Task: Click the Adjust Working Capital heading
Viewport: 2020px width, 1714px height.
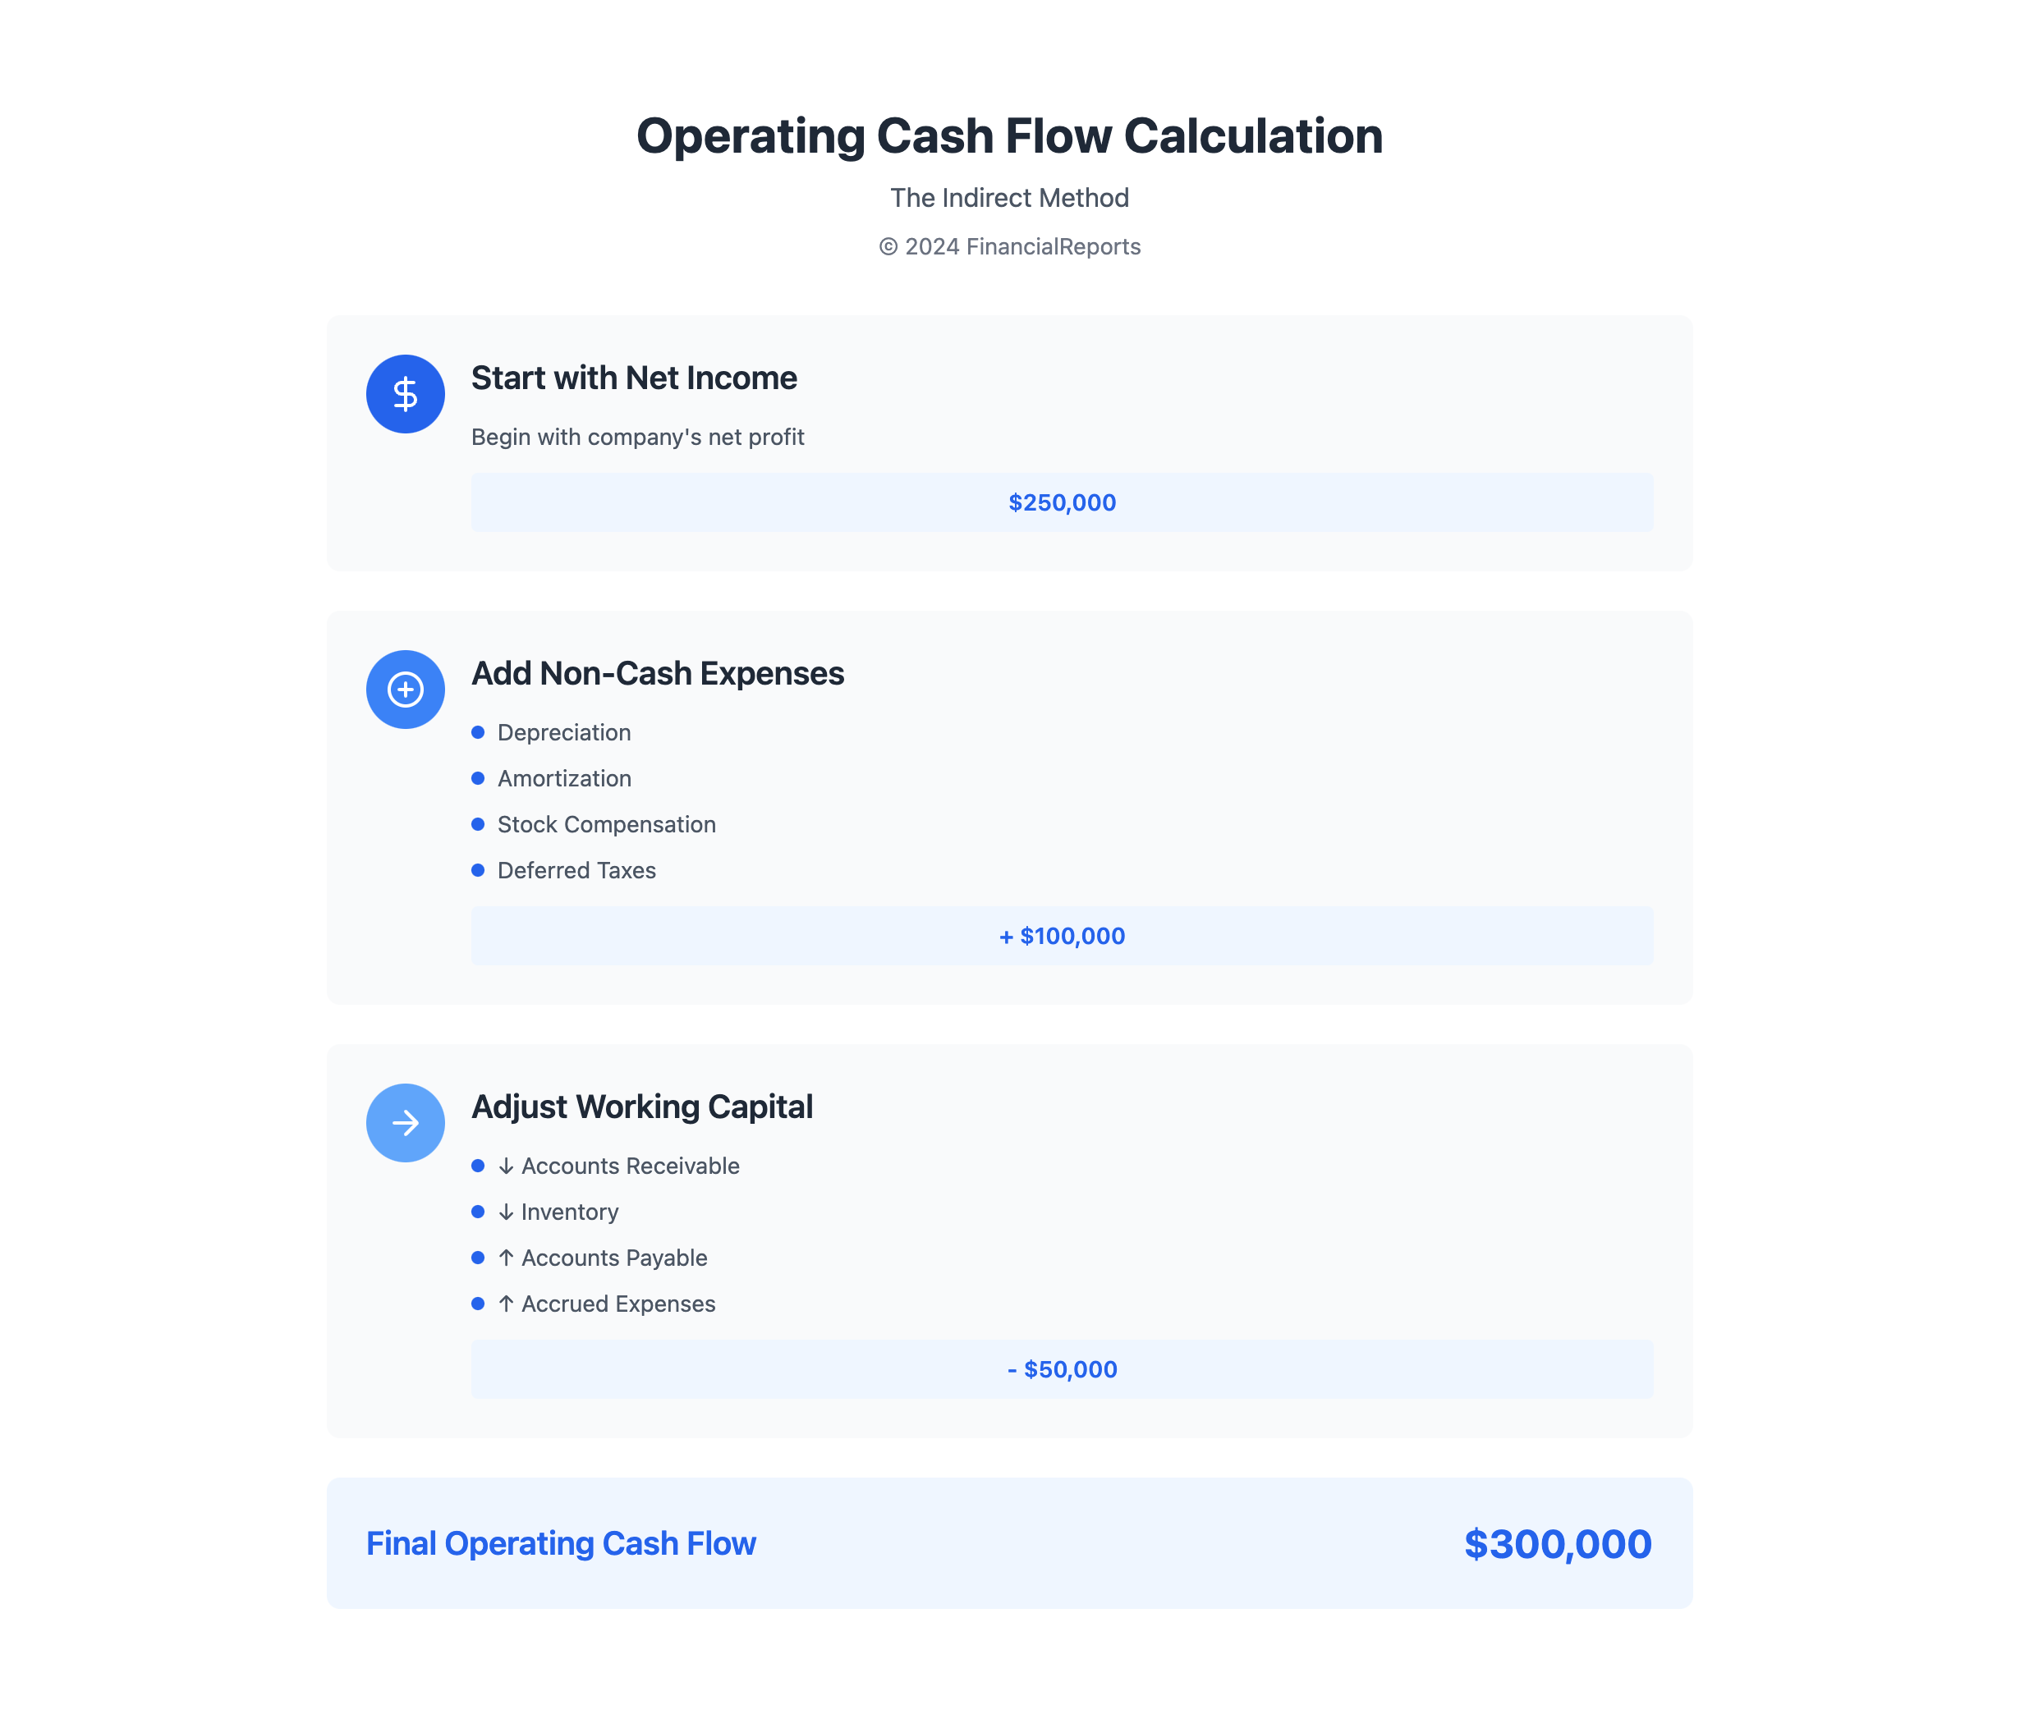Action: (x=641, y=1107)
